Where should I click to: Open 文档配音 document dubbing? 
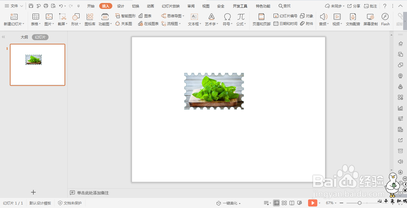click(x=353, y=20)
